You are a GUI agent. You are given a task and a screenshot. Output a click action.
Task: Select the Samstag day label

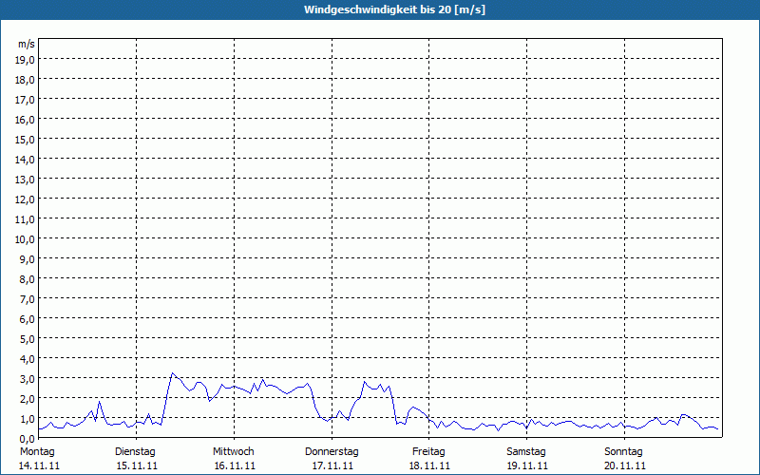(526, 452)
